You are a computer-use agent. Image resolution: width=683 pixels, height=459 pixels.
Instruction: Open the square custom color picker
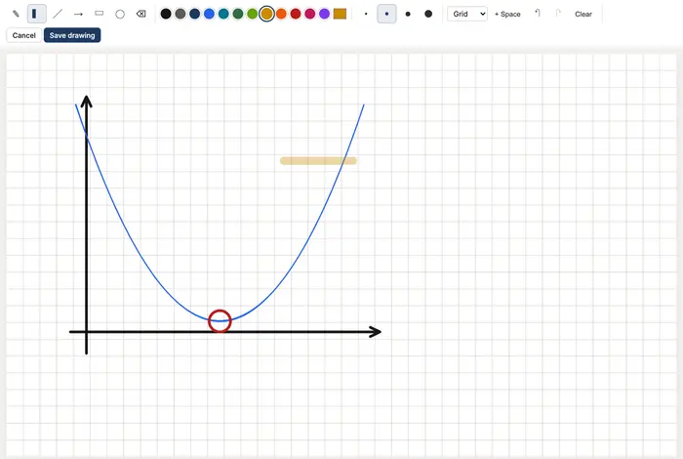340,14
